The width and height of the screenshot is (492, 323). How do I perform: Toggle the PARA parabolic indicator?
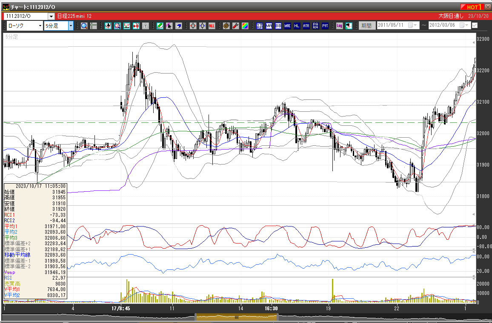pyautogui.click(x=316, y=26)
